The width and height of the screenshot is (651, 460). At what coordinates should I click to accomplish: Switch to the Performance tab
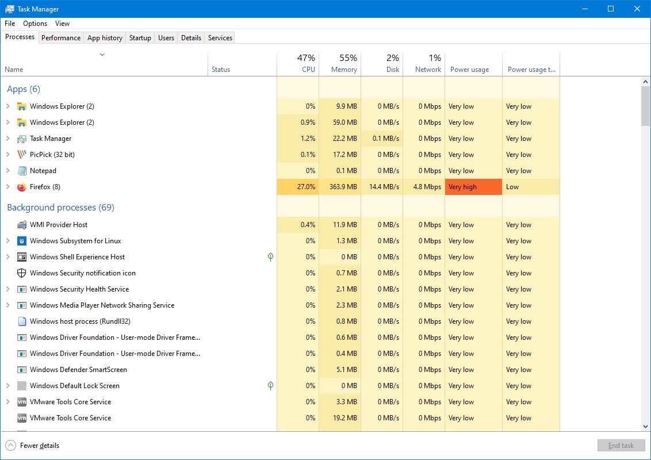click(61, 37)
